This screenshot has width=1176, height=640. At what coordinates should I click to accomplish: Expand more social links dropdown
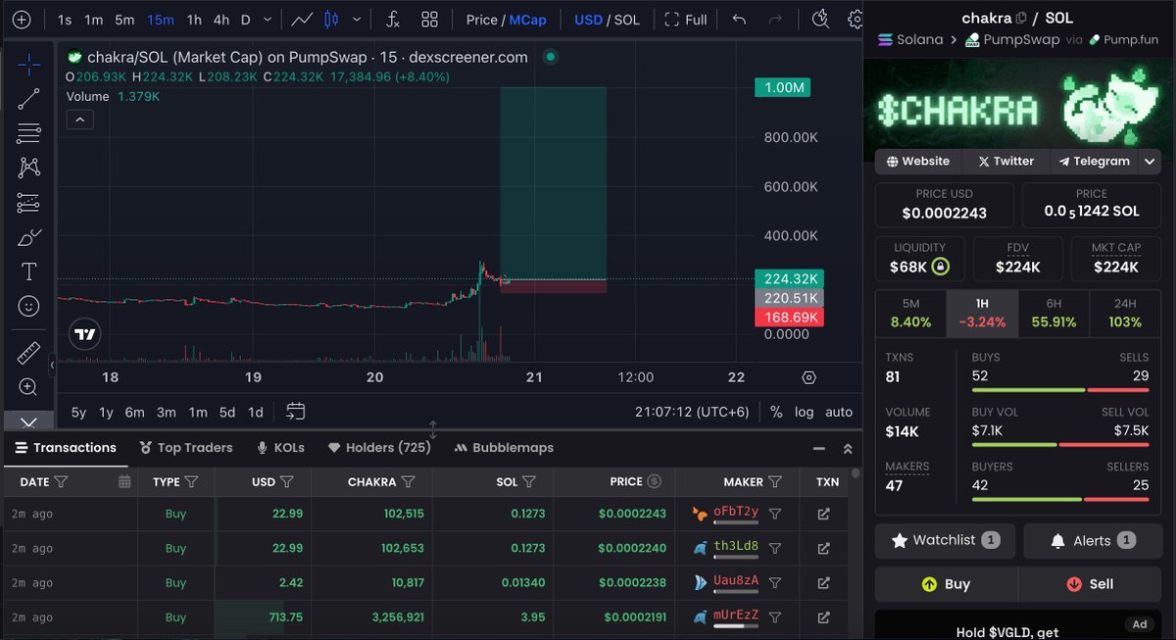(x=1151, y=162)
